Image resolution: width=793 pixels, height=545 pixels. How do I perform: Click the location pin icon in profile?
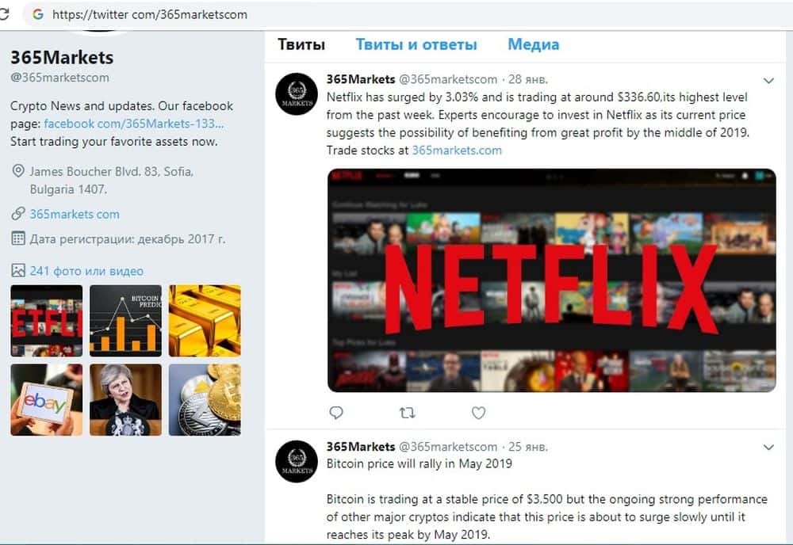pyautogui.click(x=17, y=171)
